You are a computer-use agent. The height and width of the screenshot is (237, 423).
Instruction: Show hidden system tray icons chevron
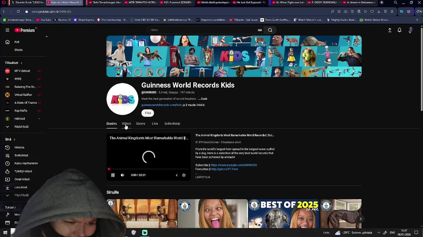pyautogui.click(x=379, y=233)
